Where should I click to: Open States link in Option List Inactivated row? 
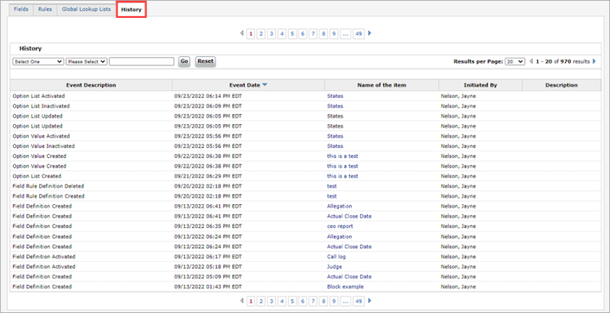click(x=335, y=106)
